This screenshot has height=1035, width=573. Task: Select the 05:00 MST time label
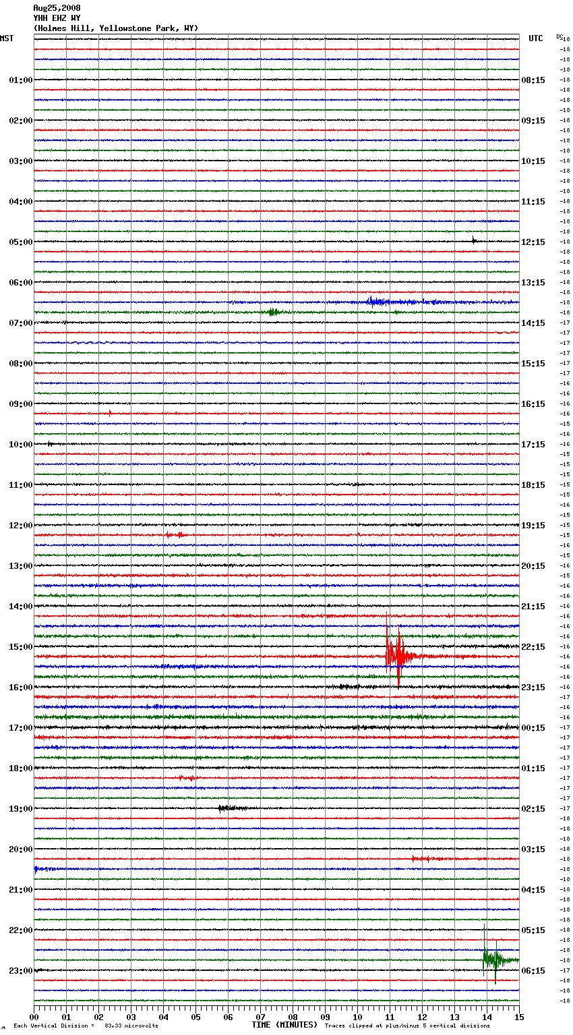coord(21,242)
